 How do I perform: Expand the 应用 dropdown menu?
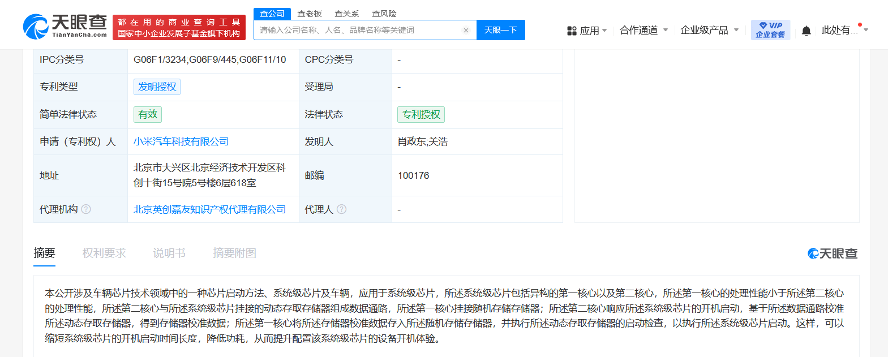(604, 31)
